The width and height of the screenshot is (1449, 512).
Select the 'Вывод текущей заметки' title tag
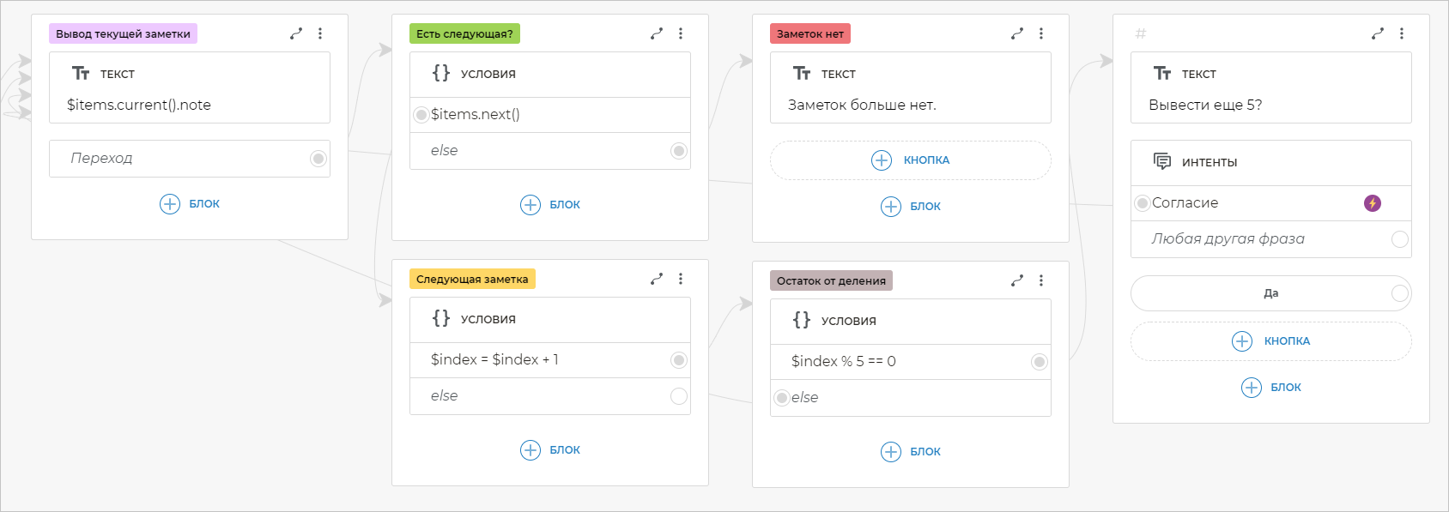click(x=123, y=34)
